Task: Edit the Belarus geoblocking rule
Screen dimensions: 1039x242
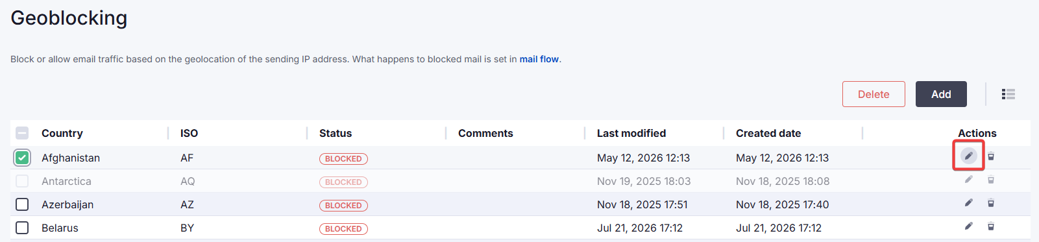Action: 968,226
